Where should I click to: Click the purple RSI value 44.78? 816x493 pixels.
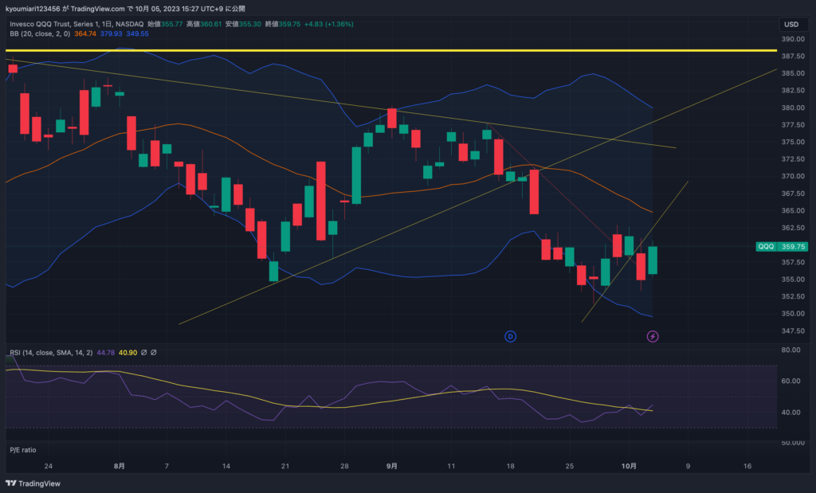[x=106, y=353]
